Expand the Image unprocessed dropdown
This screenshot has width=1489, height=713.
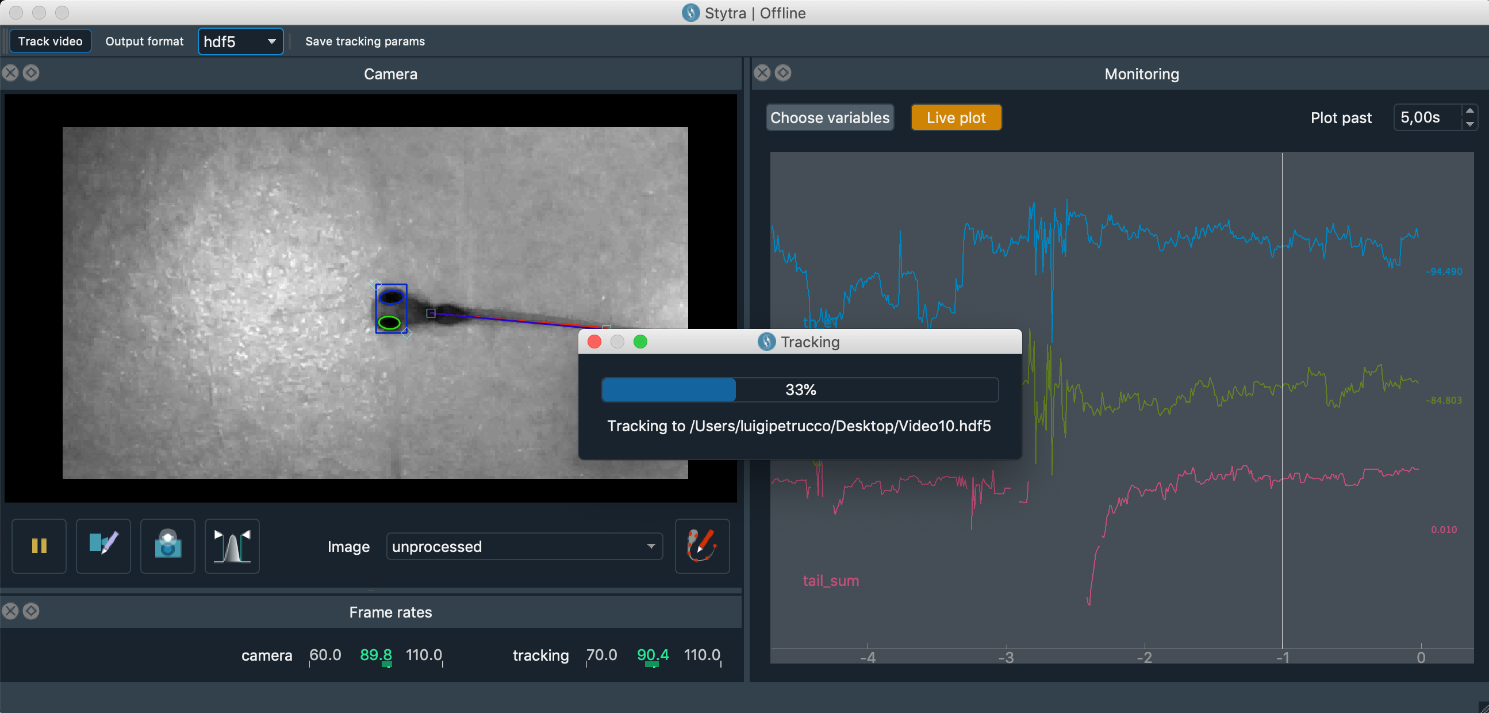click(524, 546)
